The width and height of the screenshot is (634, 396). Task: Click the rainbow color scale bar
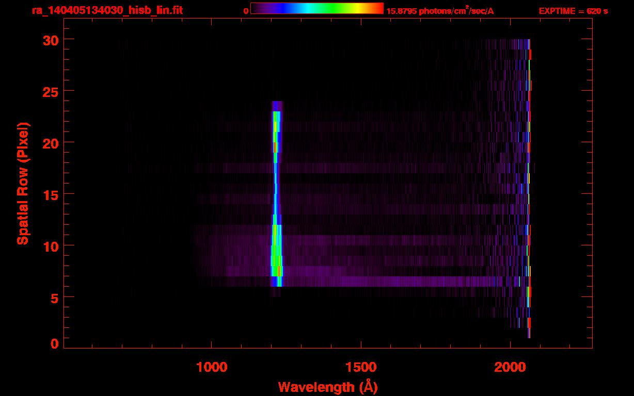coord(317,8)
